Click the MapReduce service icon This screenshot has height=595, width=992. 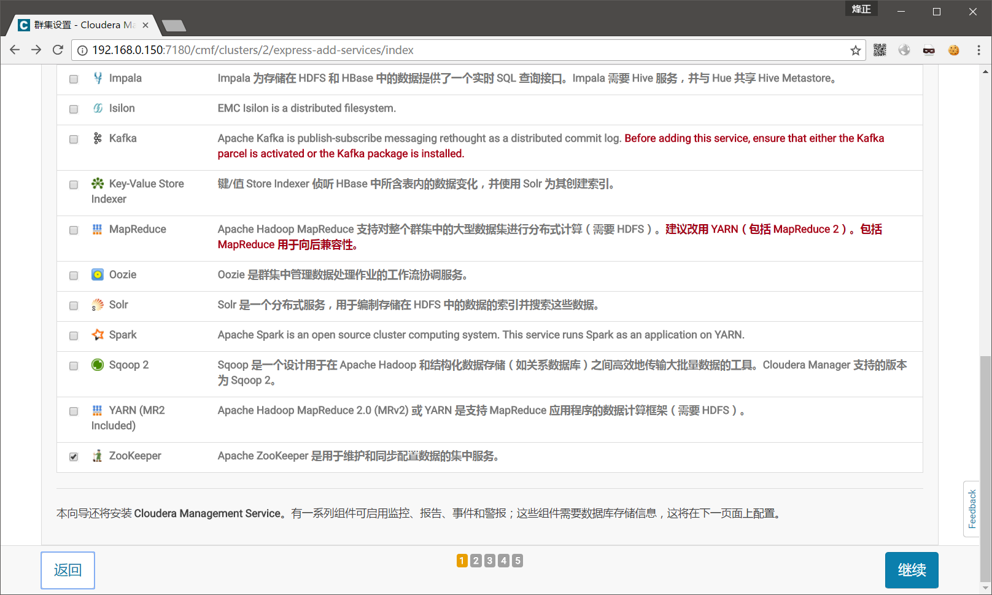(x=98, y=229)
